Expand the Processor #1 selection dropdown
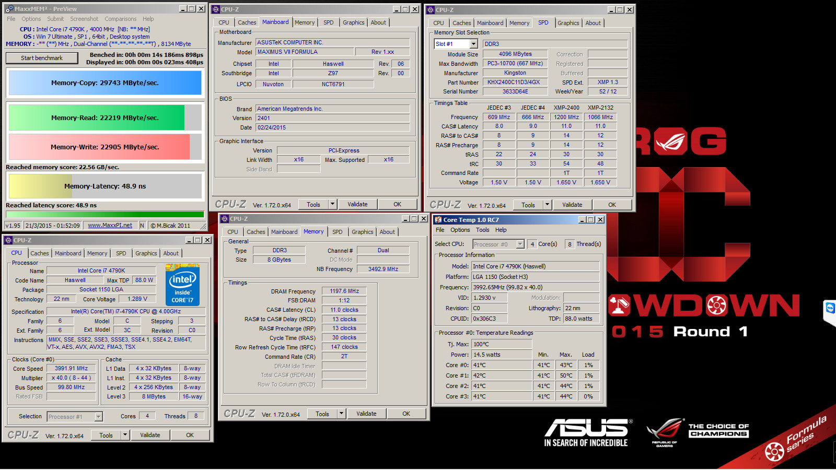 click(x=98, y=417)
